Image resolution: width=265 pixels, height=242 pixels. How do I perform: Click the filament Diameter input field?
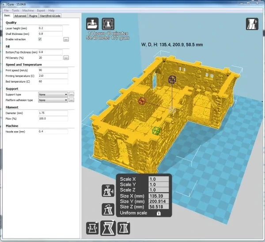53,113
